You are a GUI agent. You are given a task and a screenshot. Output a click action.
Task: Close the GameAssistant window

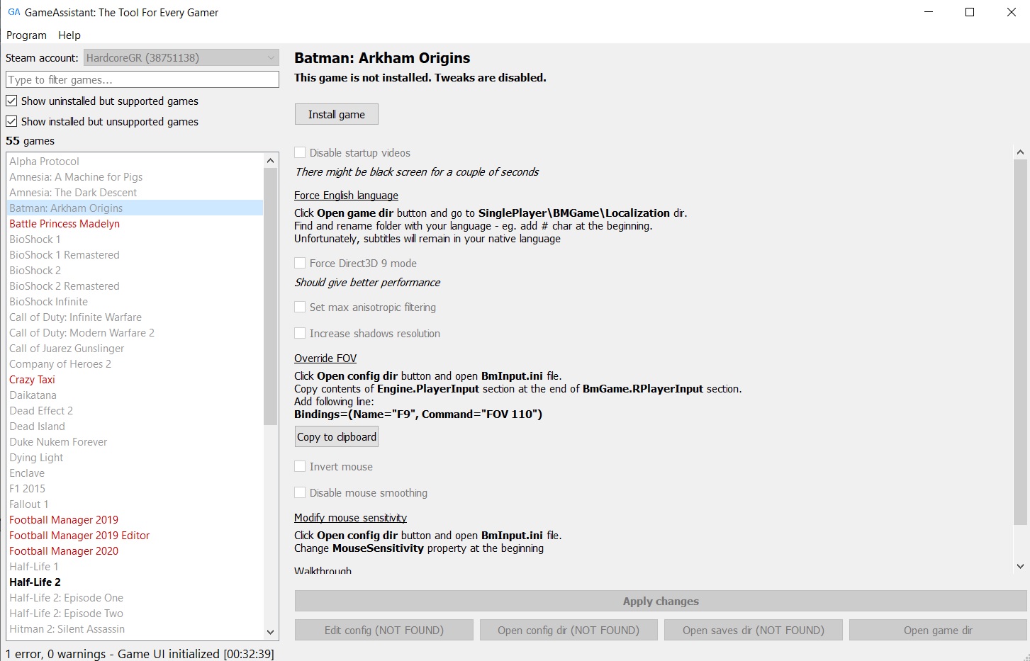tap(1011, 12)
